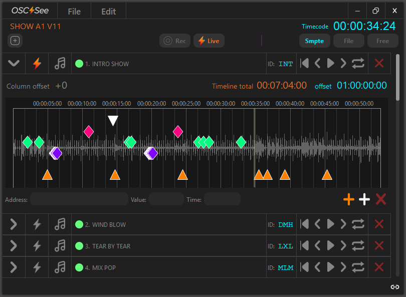Select the Smpte timecode source
The height and width of the screenshot is (297, 406).
(315, 41)
